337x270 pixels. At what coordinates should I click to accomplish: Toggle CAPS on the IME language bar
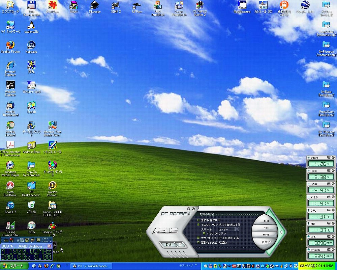tap(45, 238)
